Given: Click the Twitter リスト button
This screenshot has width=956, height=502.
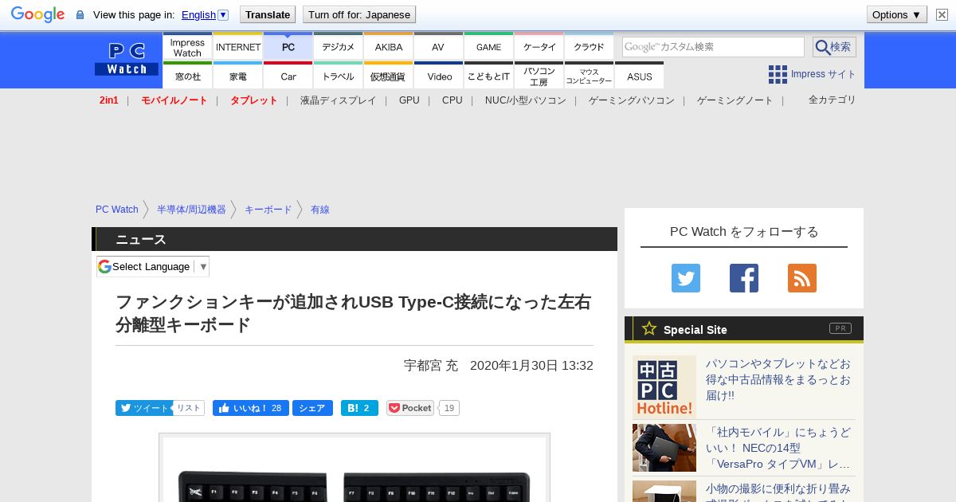Looking at the screenshot, I should pos(189,408).
